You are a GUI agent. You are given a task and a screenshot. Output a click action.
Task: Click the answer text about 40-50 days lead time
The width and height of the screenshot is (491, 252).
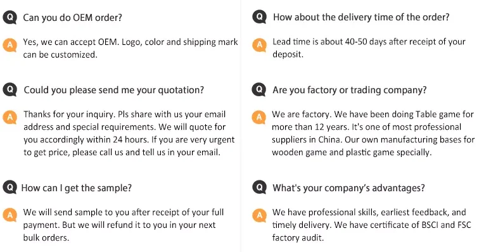(x=369, y=48)
